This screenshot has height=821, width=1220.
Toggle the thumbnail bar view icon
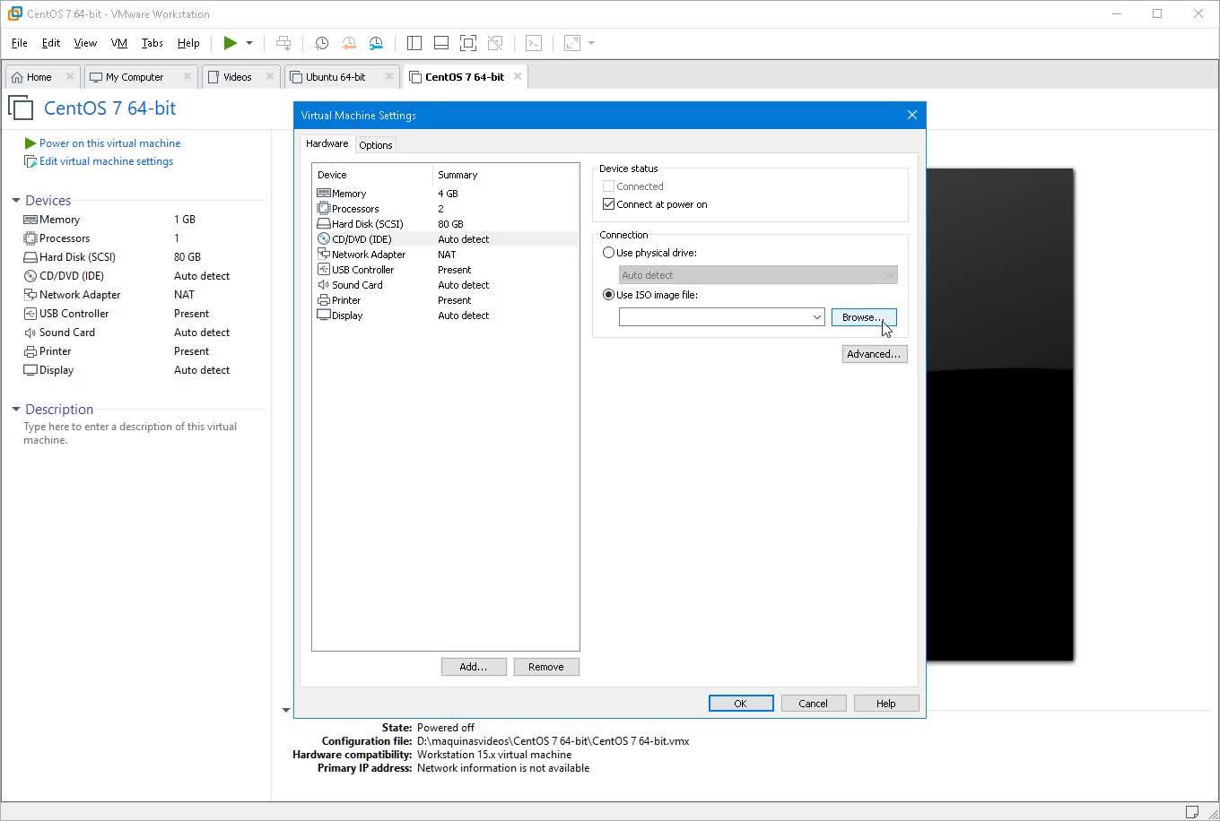pos(440,43)
